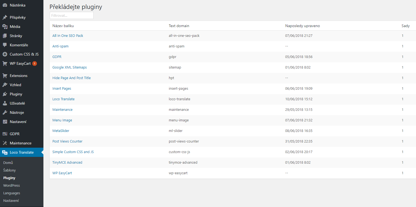416x207 pixels.
Task: Click the Nástroje wrench icon
Action: pyautogui.click(x=5, y=112)
